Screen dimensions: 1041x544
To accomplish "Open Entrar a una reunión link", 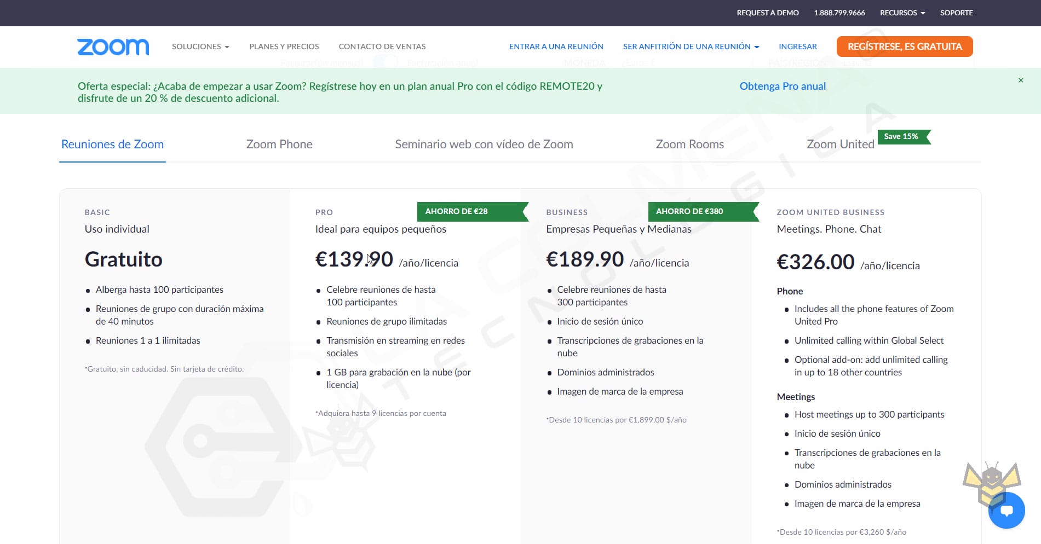I will [x=556, y=47].
